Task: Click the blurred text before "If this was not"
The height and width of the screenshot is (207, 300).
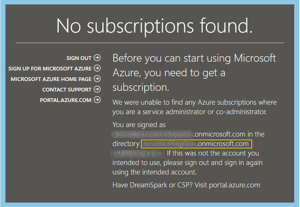Action: click(x=137, y=154)
